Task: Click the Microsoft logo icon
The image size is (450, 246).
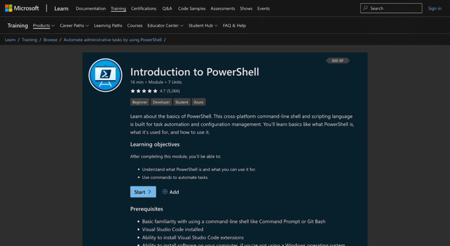Action: point(8,8)
